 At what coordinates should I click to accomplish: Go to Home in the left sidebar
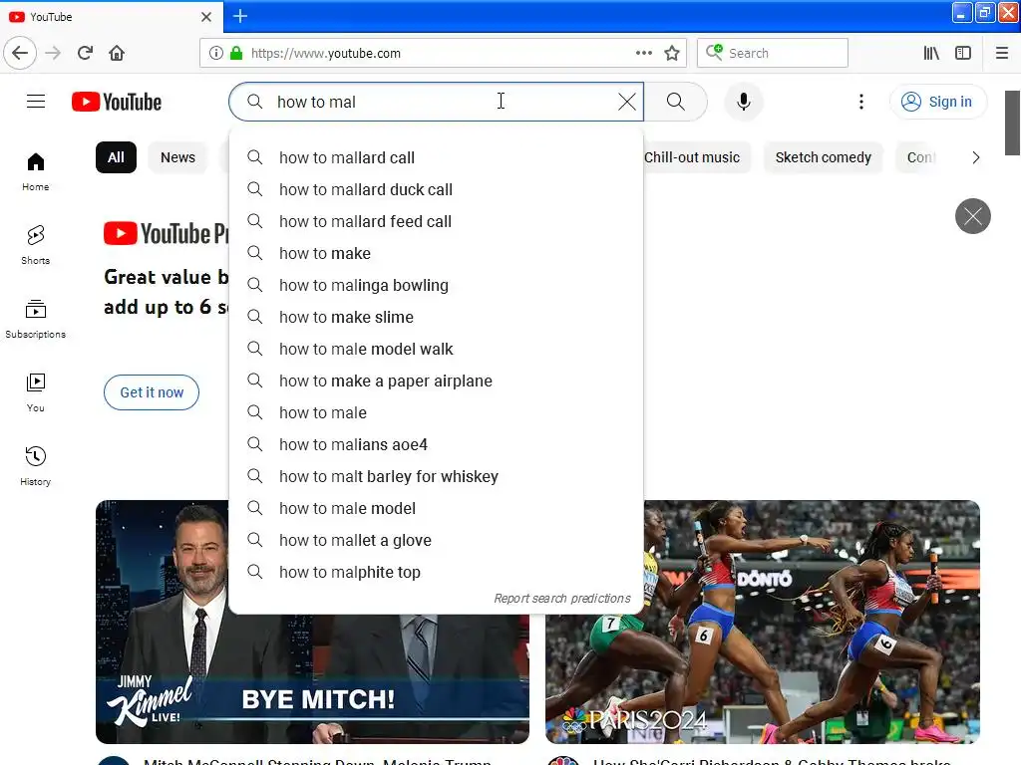coord(36,171)
